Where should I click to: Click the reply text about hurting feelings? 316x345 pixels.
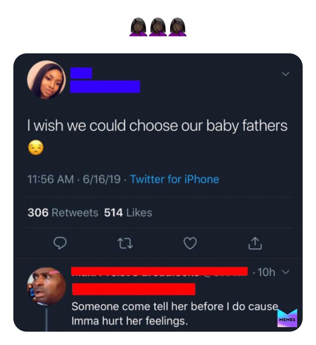174,313
